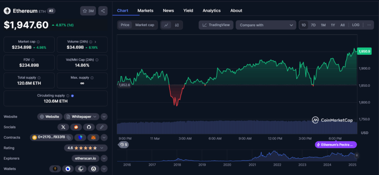Switch to the Analytics tab
The image size is (379, 175).
click(x=212, y=11)
